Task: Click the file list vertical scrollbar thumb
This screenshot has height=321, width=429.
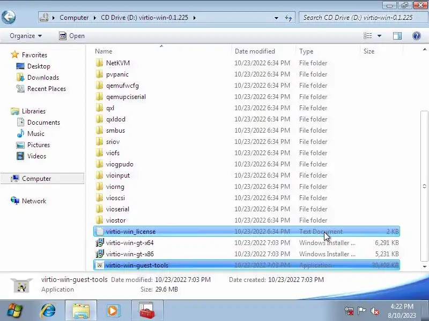Action: (424, 186)
